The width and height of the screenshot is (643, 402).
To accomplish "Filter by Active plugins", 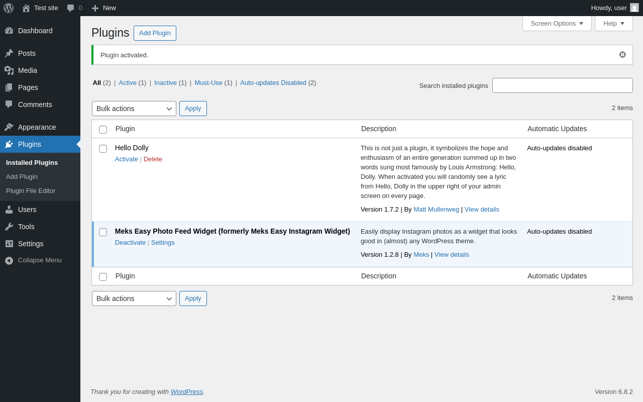I will (128, 83).
